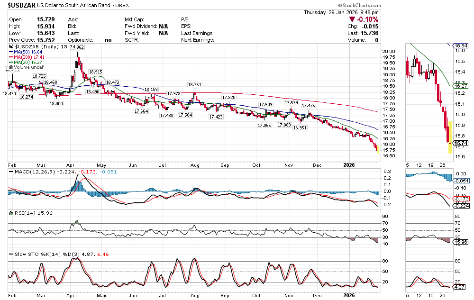Select the 15.74 last-price tag on zoom panel

[x=461, y=143]
